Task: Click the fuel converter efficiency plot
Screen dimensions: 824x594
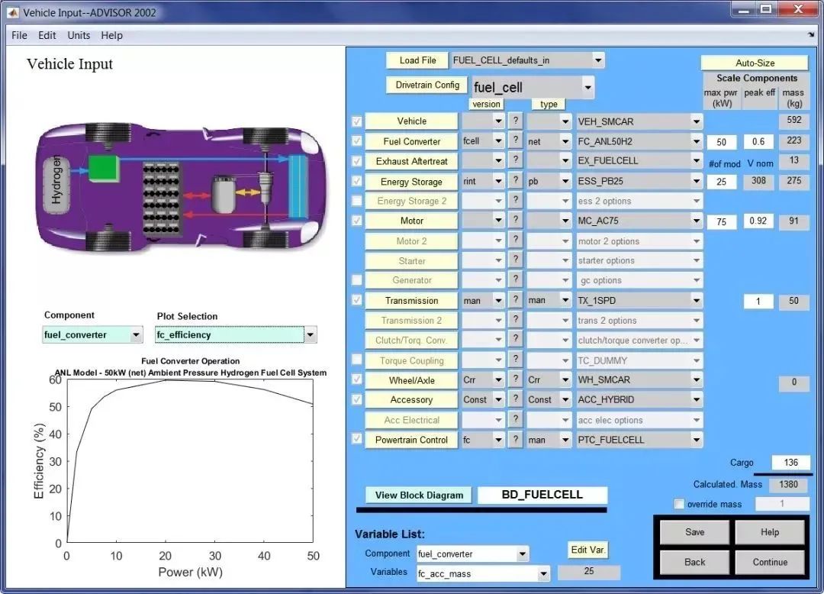Action: pos(190,461)
